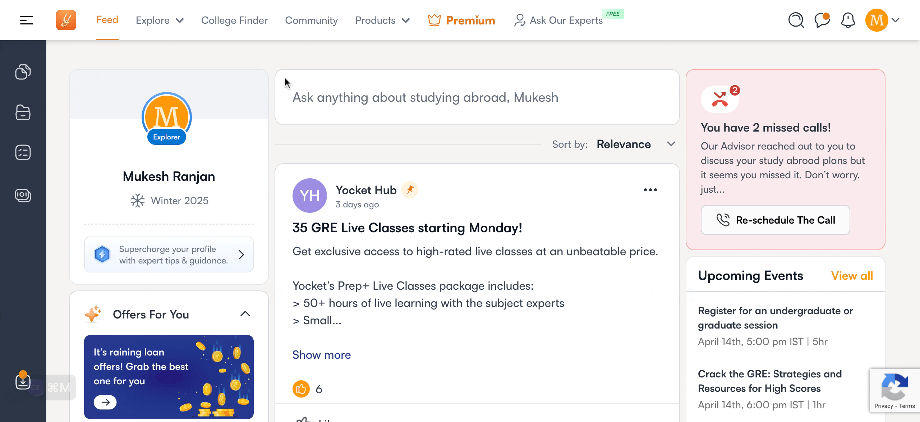Screen dimensions: 920x422
Task: Click View all upcoming events
Action: pos(852,276)
